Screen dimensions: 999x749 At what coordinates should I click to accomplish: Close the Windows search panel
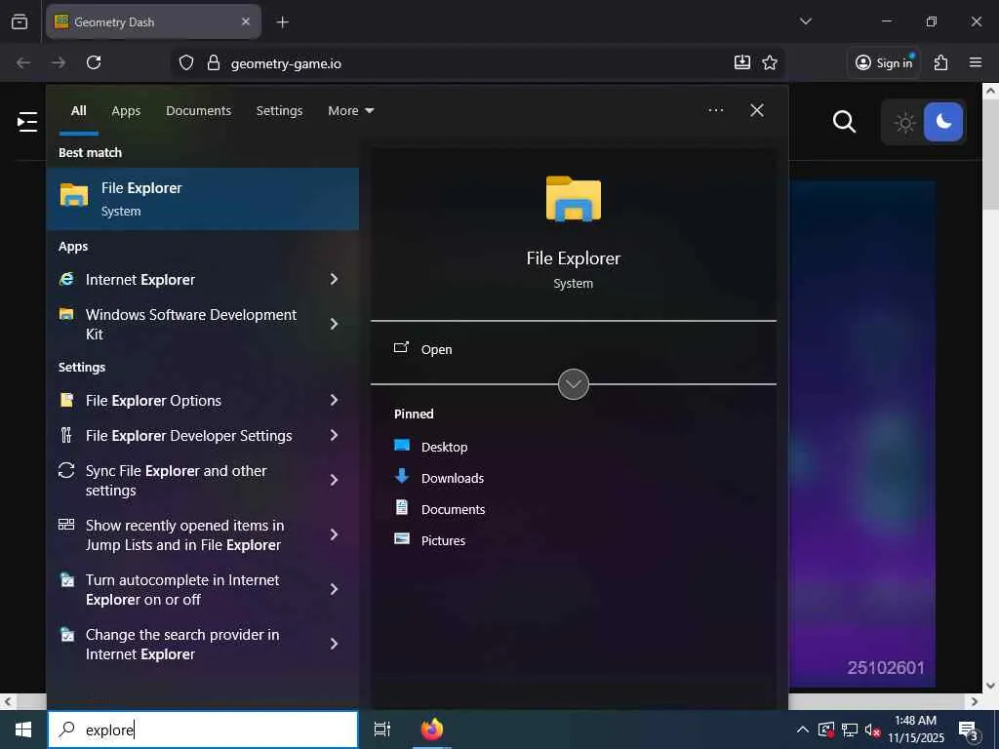click(757, 110)
